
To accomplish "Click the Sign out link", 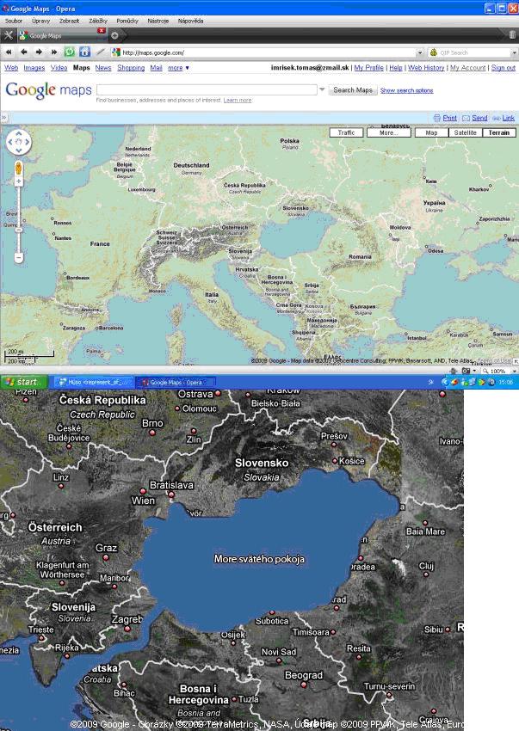I will pyautogui.click(x=504, y=68).
